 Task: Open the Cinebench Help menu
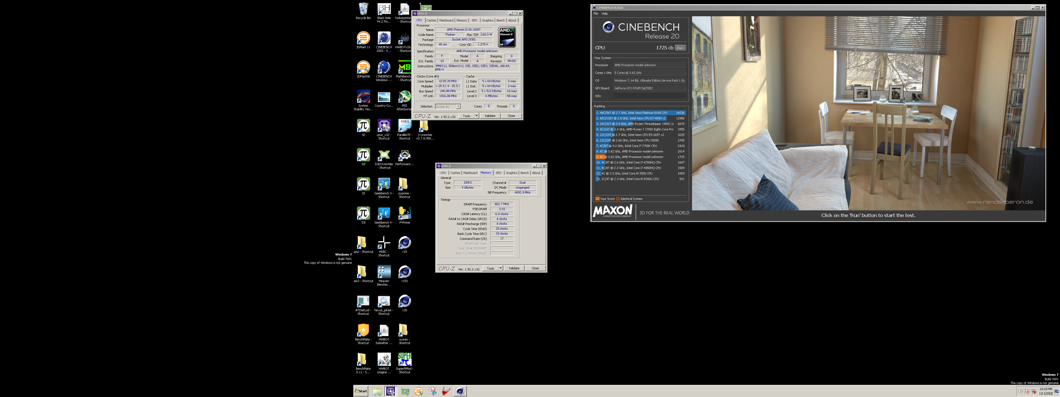pyautogui.click(x=605, y=14)
